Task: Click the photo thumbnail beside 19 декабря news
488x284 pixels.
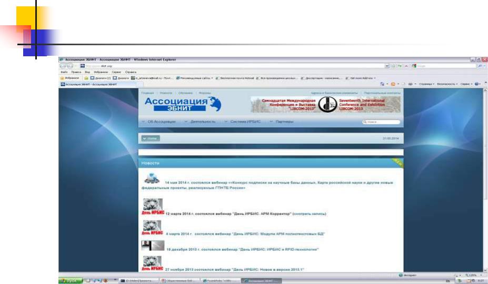Action: click(153, 246)
